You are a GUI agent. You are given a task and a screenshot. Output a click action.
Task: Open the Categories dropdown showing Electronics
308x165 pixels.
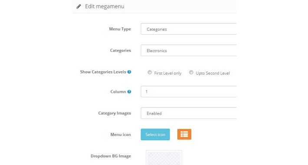[x=189, y=50]
